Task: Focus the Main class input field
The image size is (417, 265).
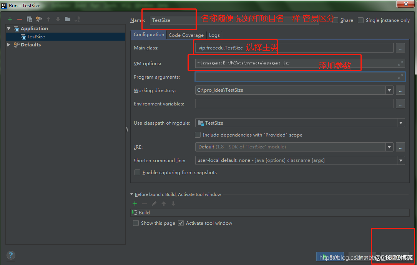Action: [x=294, y=48]
